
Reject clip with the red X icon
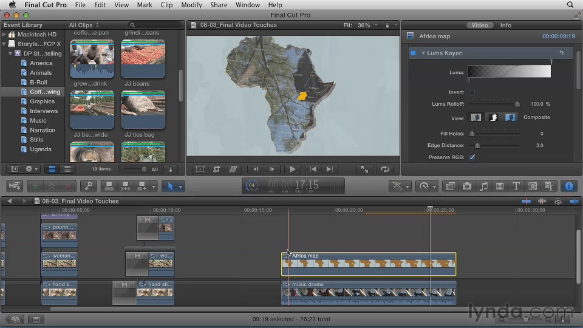(x=68, y=186)
